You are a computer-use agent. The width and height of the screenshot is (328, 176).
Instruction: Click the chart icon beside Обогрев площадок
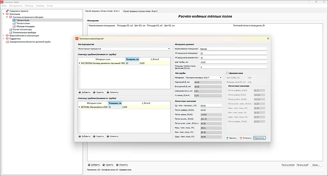click(14, 26)
